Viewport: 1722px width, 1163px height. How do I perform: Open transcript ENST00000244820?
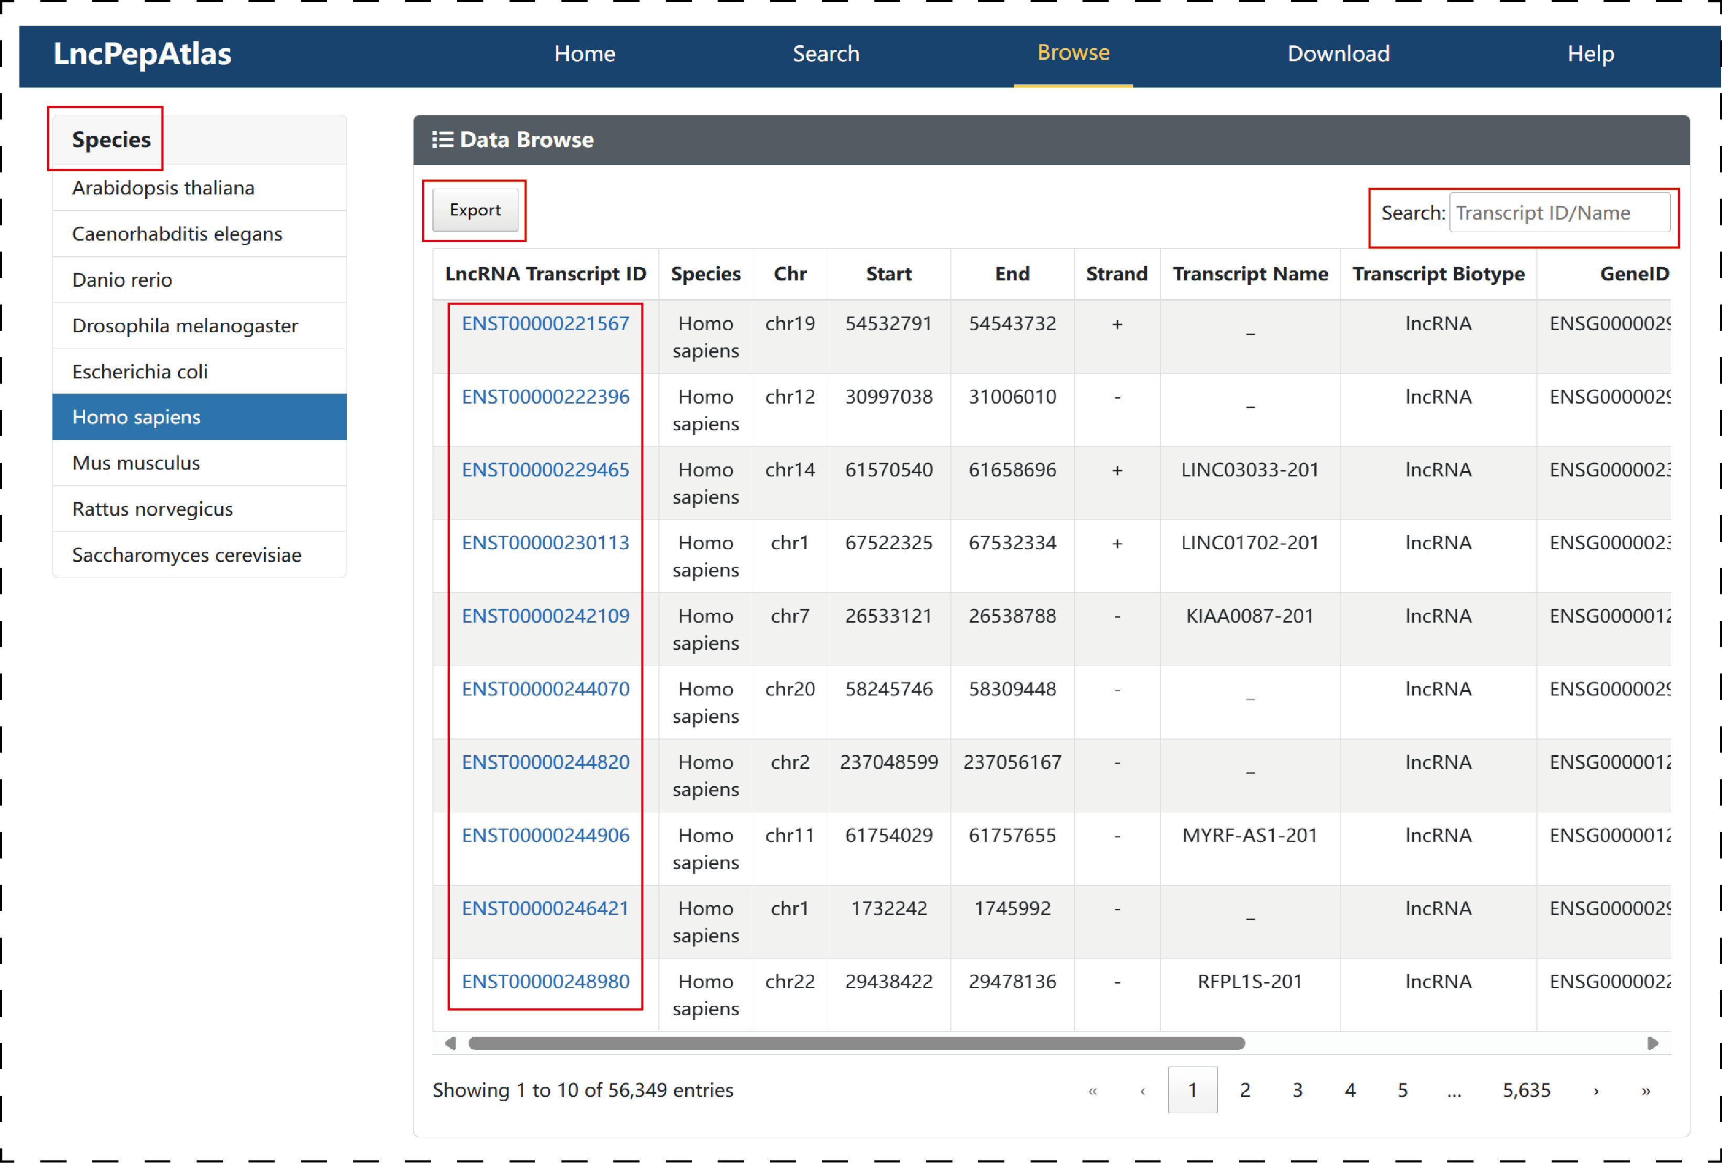(x=545, y=762)
